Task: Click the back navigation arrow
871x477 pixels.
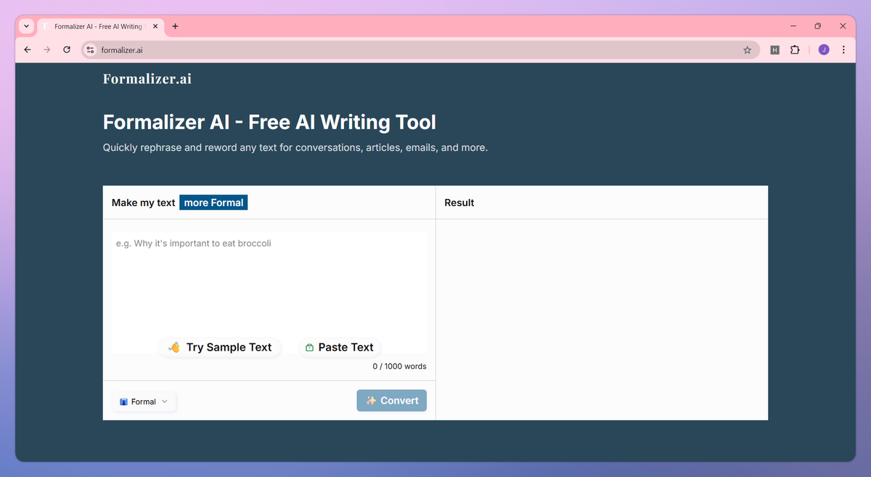Action: (27, 49)
